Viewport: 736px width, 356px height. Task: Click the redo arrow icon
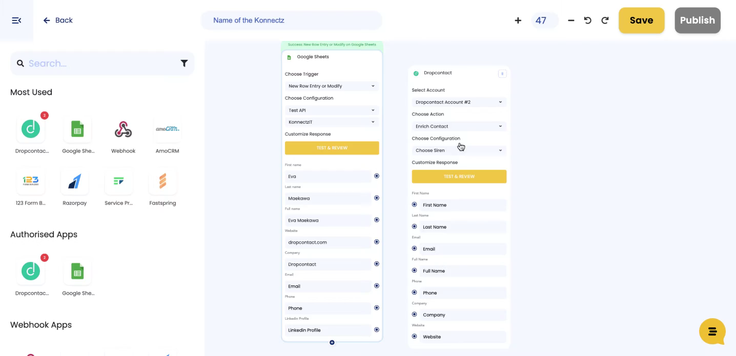605,20
